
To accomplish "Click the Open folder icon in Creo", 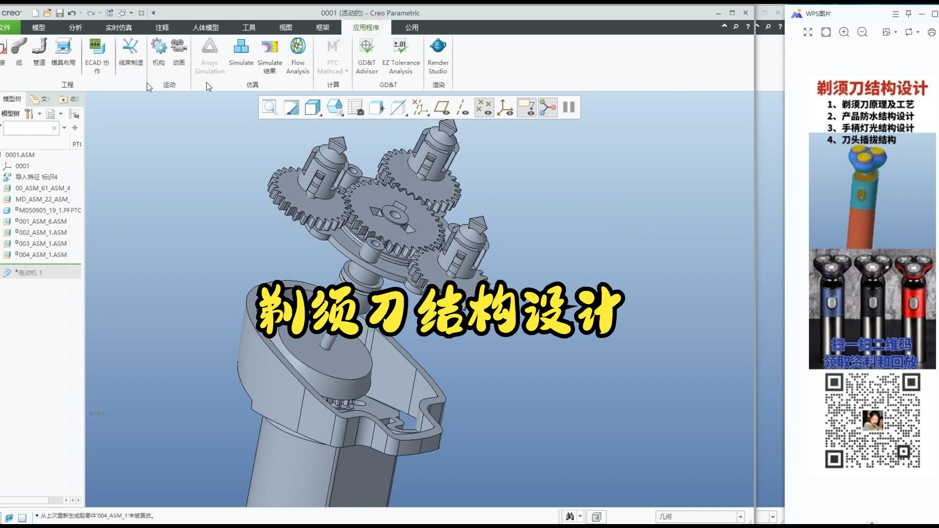I will click(x=47, y=13).
